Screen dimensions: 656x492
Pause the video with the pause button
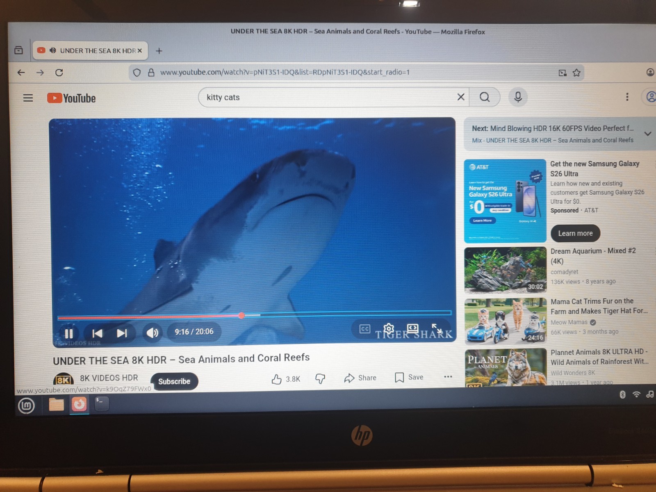coord(68,333)
